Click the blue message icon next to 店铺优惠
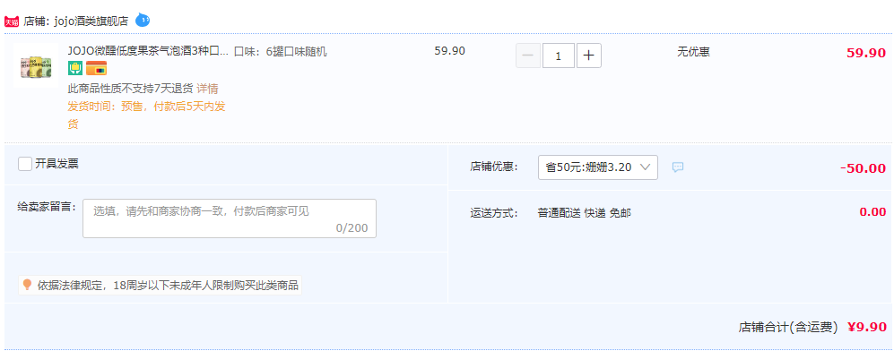Screen dimensions: 894x351 678,167
